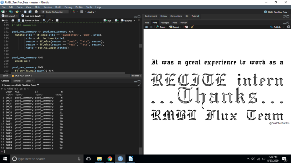
Task: Show editor document in new window
Action: pyautogui.click(x=13, y=20)
